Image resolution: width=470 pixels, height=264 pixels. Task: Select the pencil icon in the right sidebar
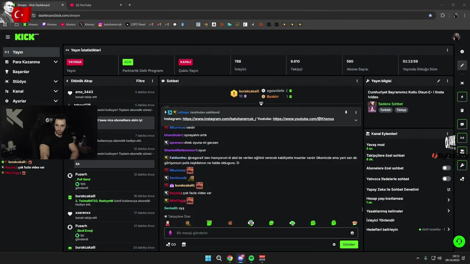pos(462,65)
